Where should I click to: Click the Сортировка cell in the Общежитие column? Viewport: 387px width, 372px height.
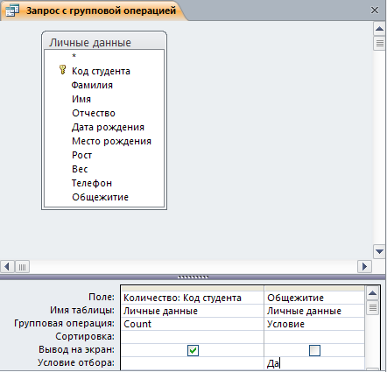(x=314, y=337)
